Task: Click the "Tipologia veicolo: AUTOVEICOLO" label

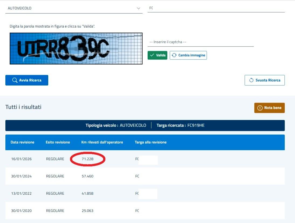Action: 116,125
